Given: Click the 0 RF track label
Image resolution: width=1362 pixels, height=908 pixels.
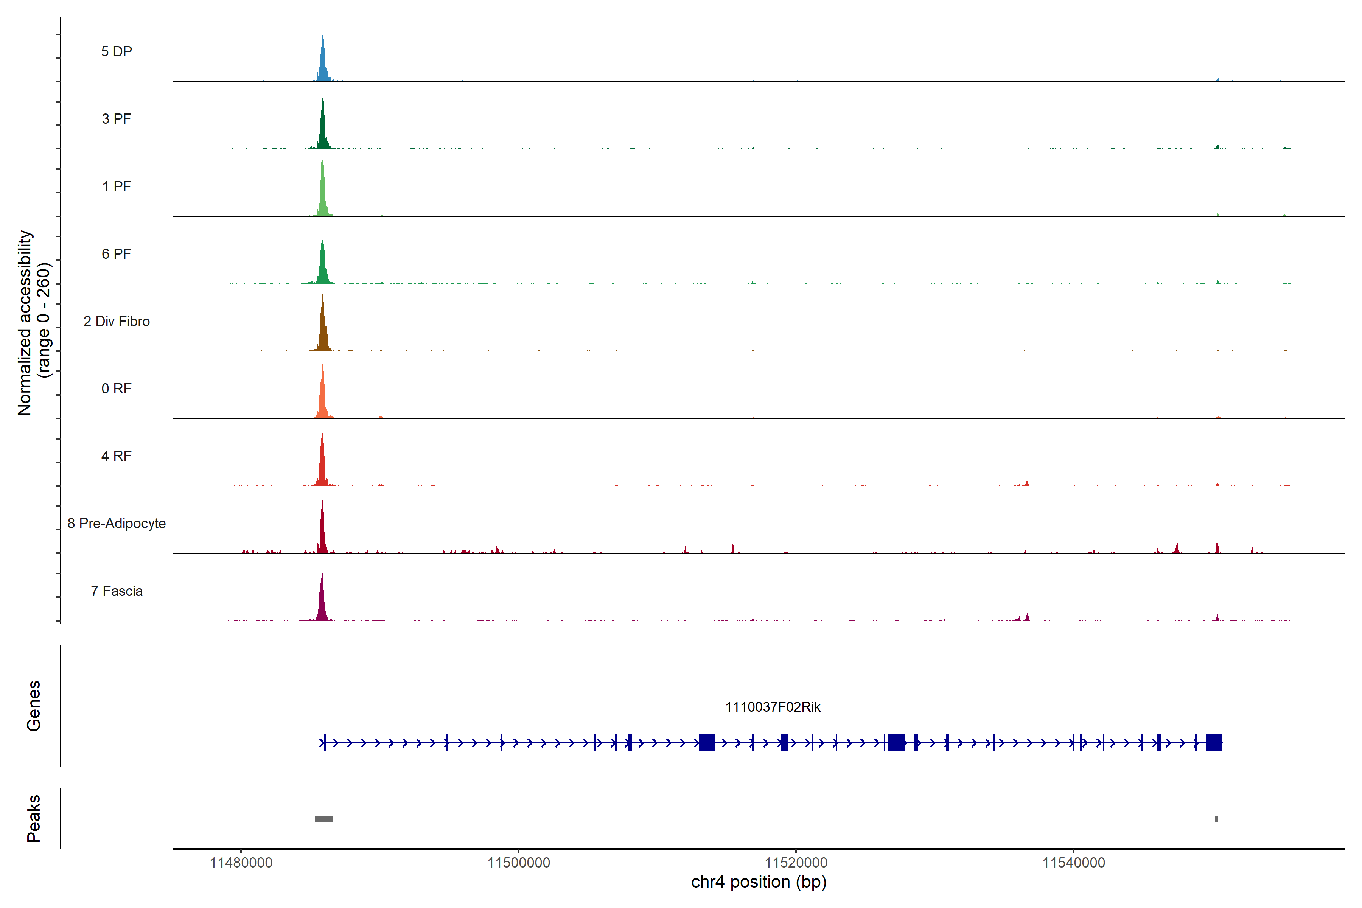Looking at the screenshot, I should click(117, 389).
